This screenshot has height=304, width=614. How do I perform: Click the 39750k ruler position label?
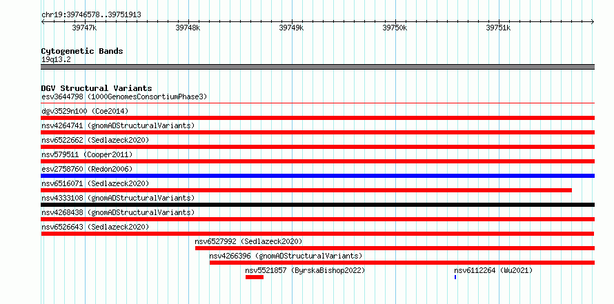click(395, 28)
